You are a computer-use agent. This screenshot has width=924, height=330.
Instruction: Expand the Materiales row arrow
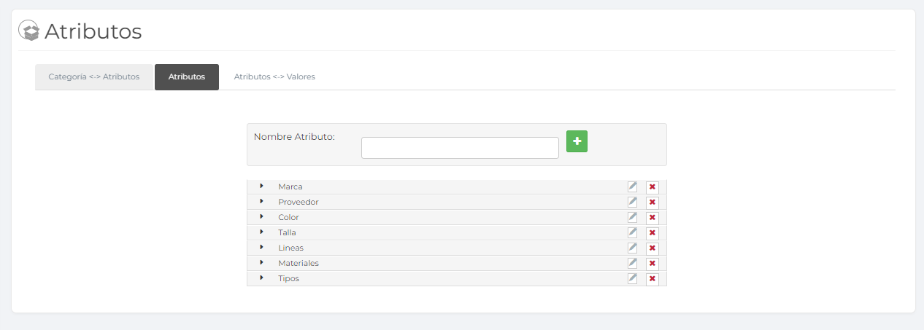coord(261,262)
